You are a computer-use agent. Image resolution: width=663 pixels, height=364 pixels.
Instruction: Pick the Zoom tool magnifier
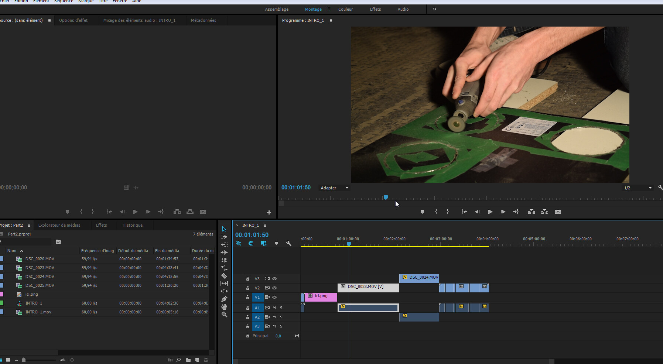click(x=224, y=315)
